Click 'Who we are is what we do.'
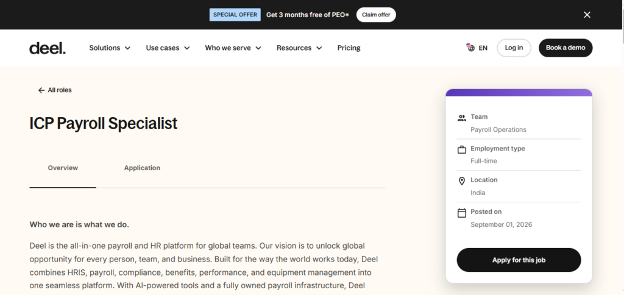The width and height of the screenshot is (624, 295). pos(79,224)
